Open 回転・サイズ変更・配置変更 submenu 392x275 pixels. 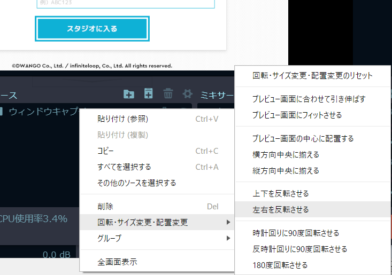[x=158, y=222]
